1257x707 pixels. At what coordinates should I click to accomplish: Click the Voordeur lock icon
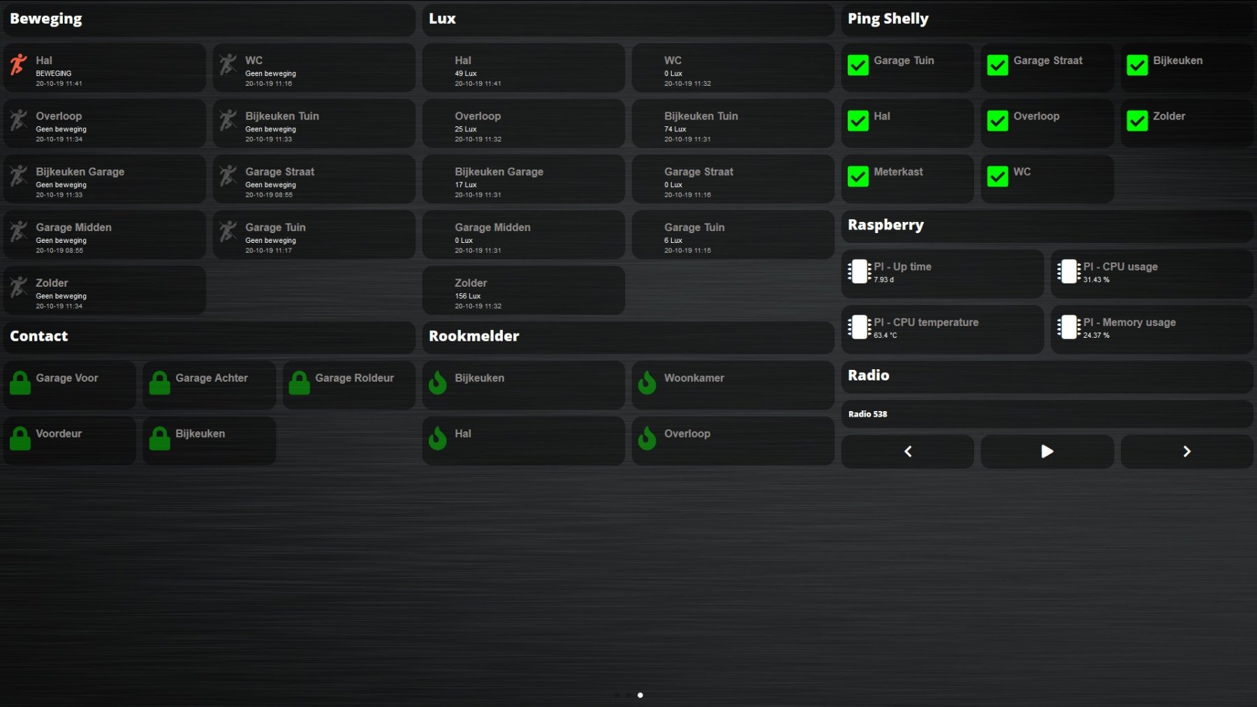point(20,438)
